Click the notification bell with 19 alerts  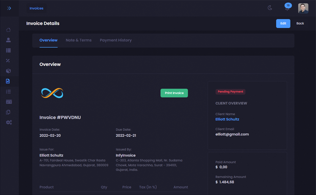tap(287, 8)
